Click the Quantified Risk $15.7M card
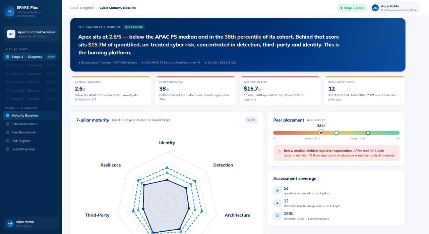 tap(280, 91)
